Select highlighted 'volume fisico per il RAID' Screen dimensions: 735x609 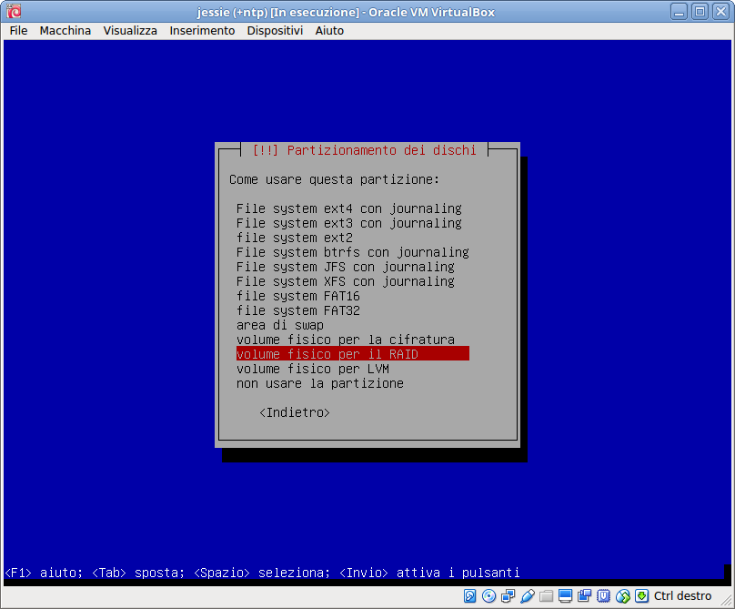[x=353, y=354]
